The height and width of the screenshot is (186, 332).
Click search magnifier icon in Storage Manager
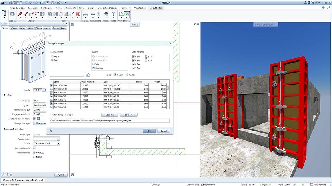(x=88, y=75)
